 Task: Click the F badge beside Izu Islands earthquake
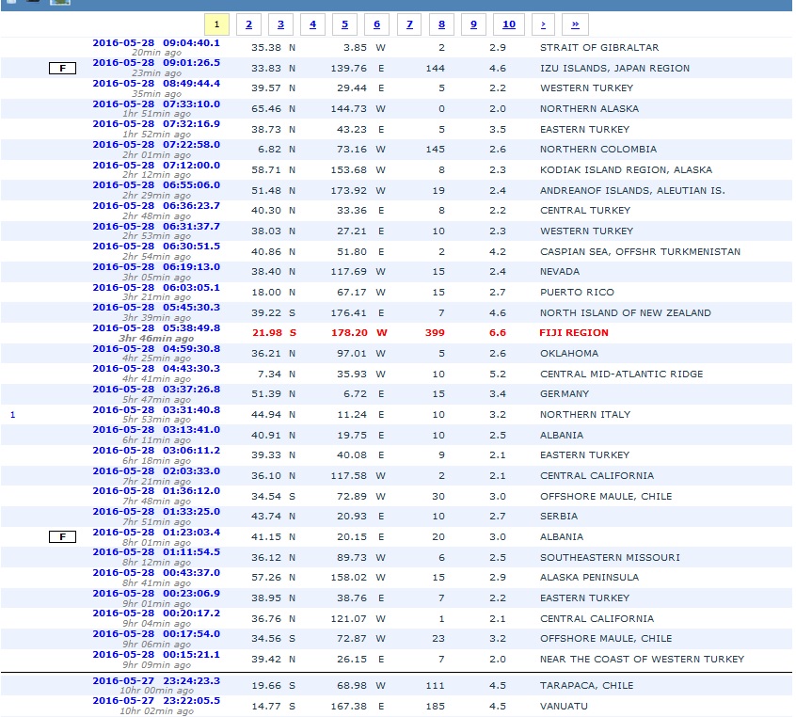[62, 68]
